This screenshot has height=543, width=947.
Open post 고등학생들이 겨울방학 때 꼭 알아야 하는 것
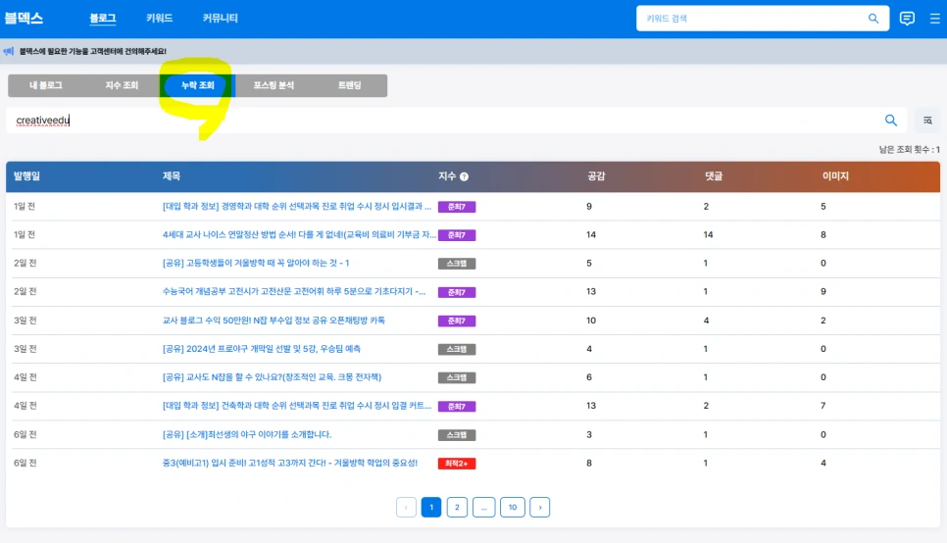point(256,263)
